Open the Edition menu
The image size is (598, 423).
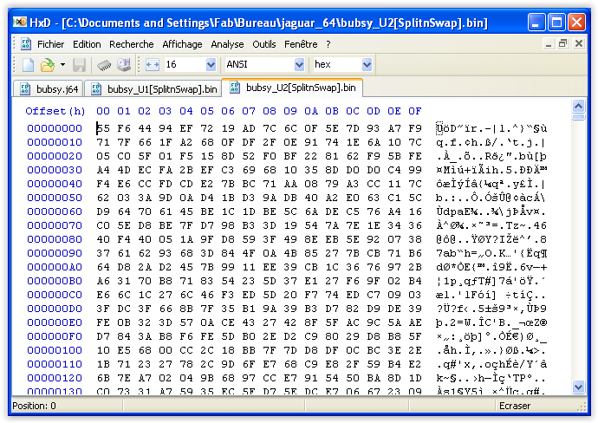pos(87,44)
